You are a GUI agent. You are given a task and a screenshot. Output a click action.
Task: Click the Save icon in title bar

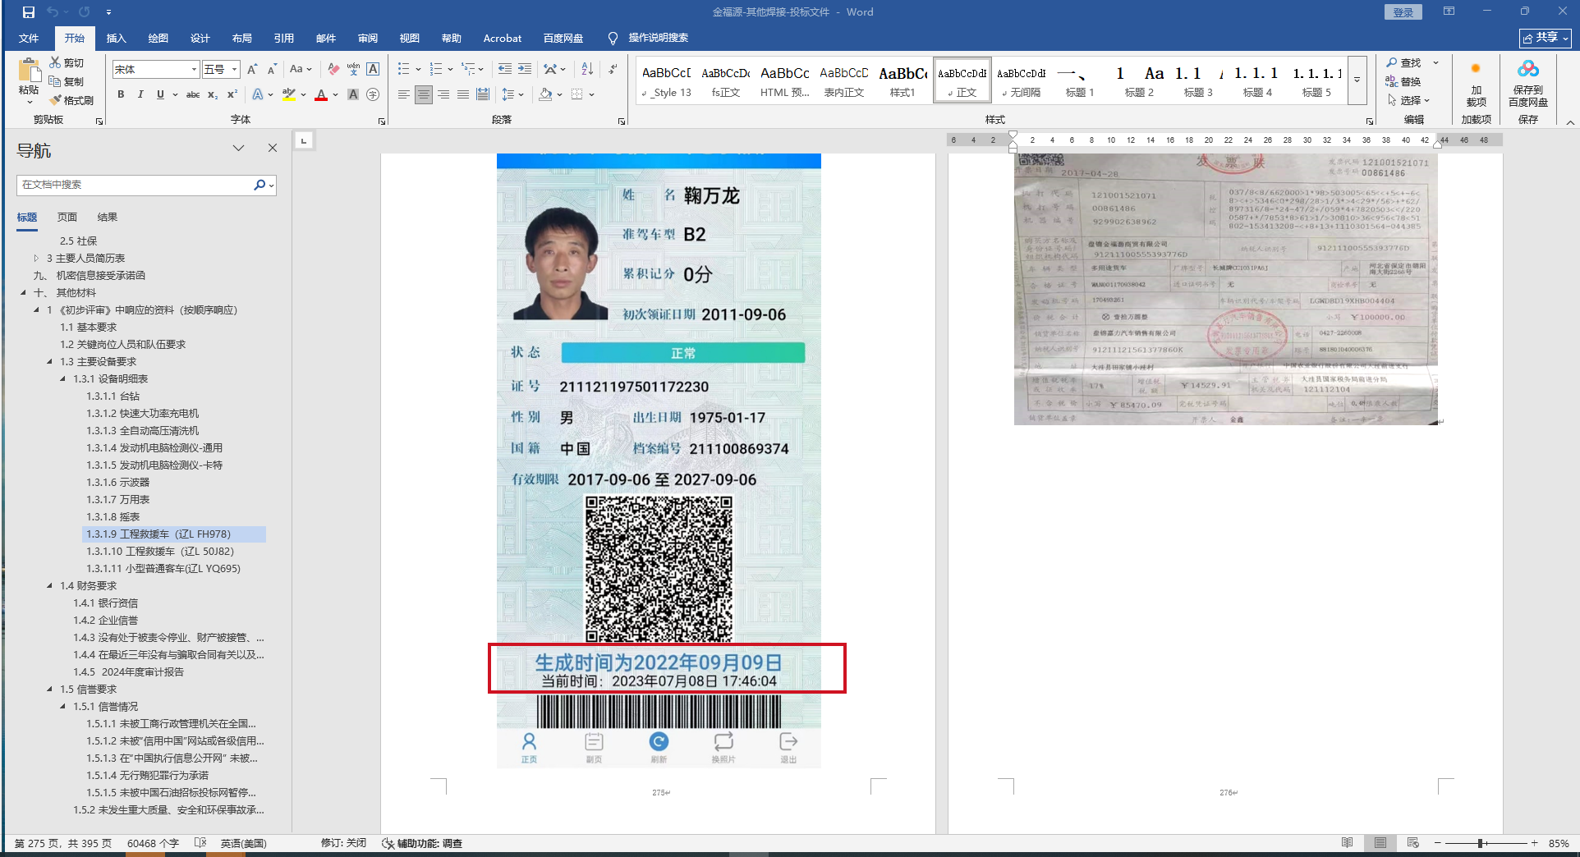point(29,12)
